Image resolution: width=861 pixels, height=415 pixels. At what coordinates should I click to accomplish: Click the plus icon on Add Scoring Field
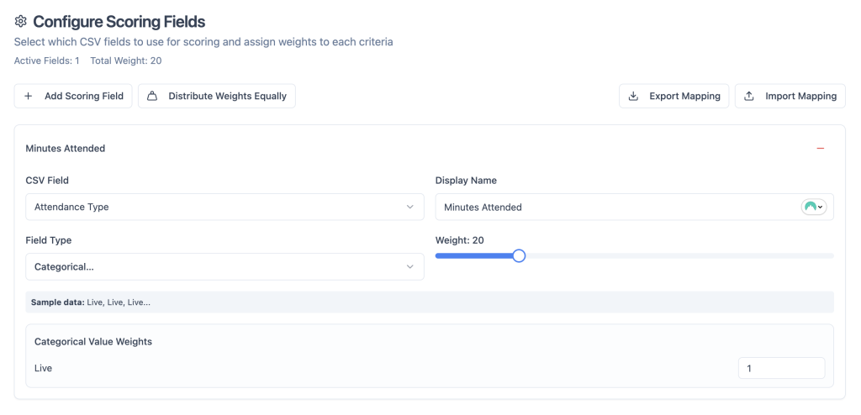(x=29, y=96)
